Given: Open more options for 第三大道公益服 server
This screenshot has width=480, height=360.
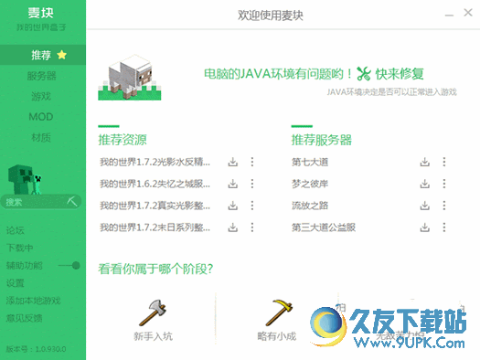Looking at the screenshot, I should point(444,228).
